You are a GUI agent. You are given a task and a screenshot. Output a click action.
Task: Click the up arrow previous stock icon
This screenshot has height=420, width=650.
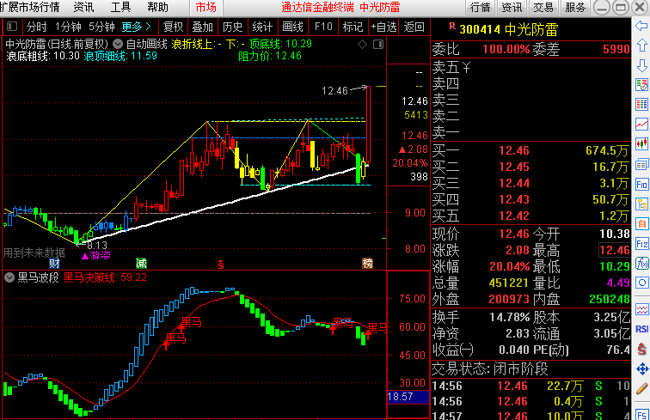click(641, 46)
